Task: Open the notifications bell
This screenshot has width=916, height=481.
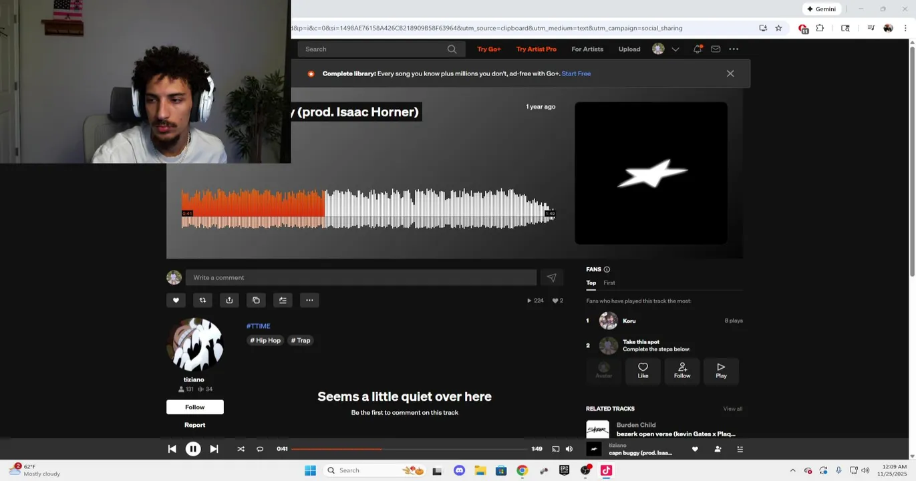Action: pyautogui.click(x=698, y=49)
